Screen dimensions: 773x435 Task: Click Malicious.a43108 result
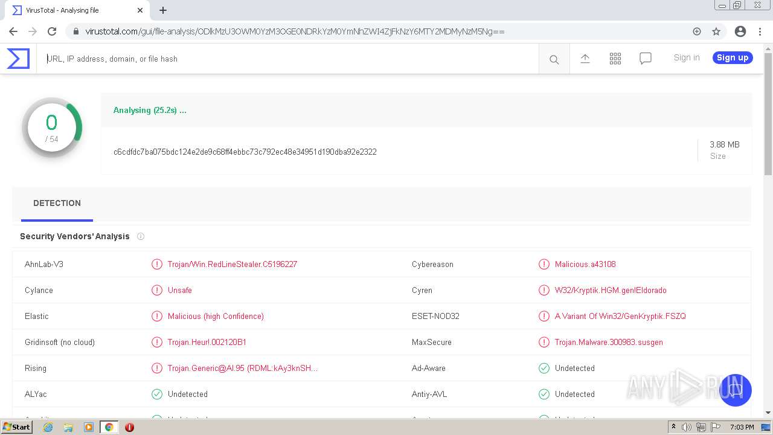coord(585,264)
